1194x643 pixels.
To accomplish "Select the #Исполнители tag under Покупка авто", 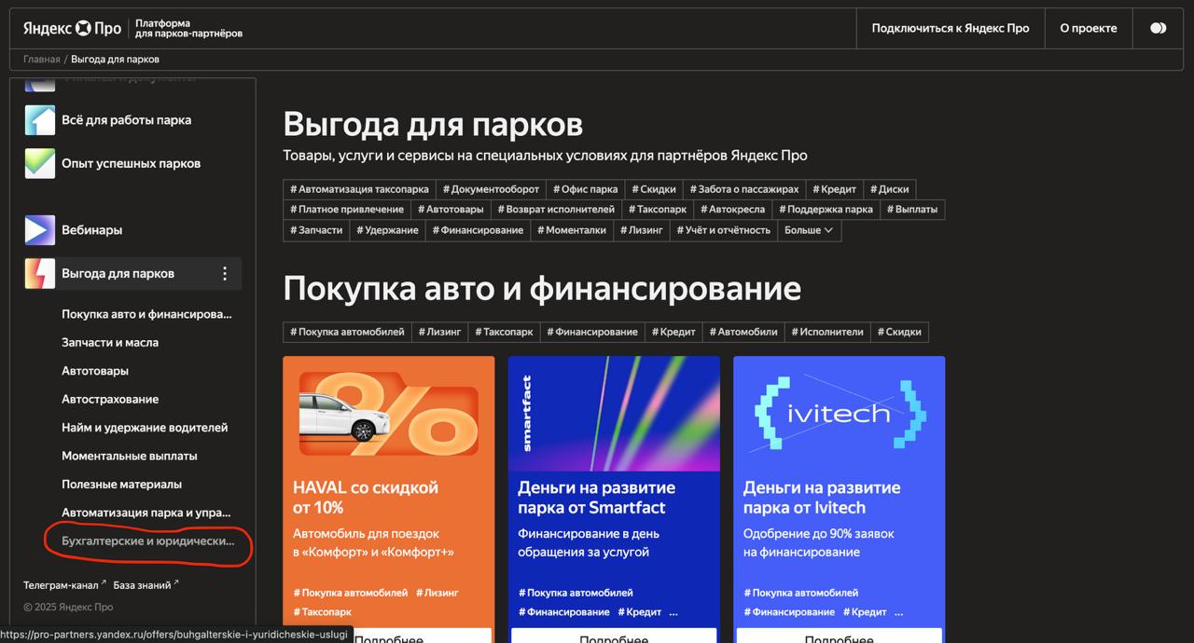I will pos(827,332).
